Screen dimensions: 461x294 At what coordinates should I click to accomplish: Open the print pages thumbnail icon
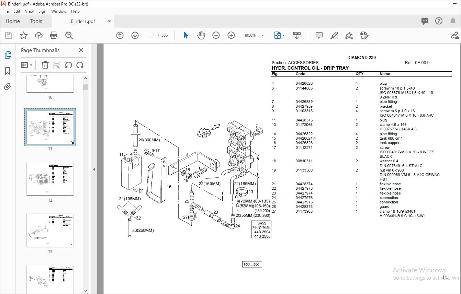tap(57, 65)
